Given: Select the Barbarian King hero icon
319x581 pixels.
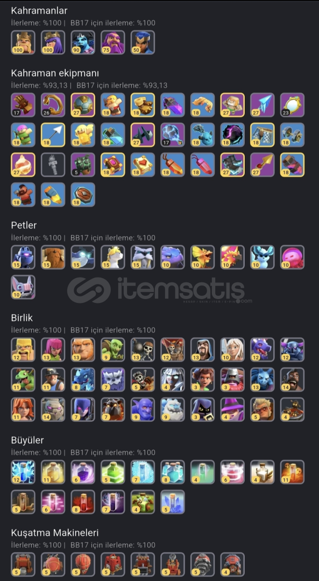Looking at the screenshot, I should (23, 42).
